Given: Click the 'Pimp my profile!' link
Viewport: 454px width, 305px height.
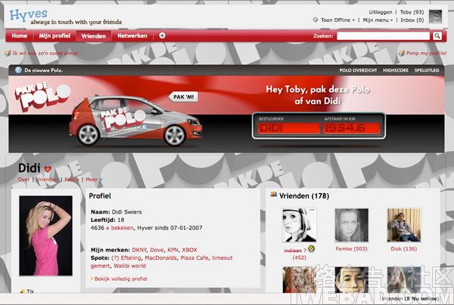Looking at the screenshot, I should (427, 53).
